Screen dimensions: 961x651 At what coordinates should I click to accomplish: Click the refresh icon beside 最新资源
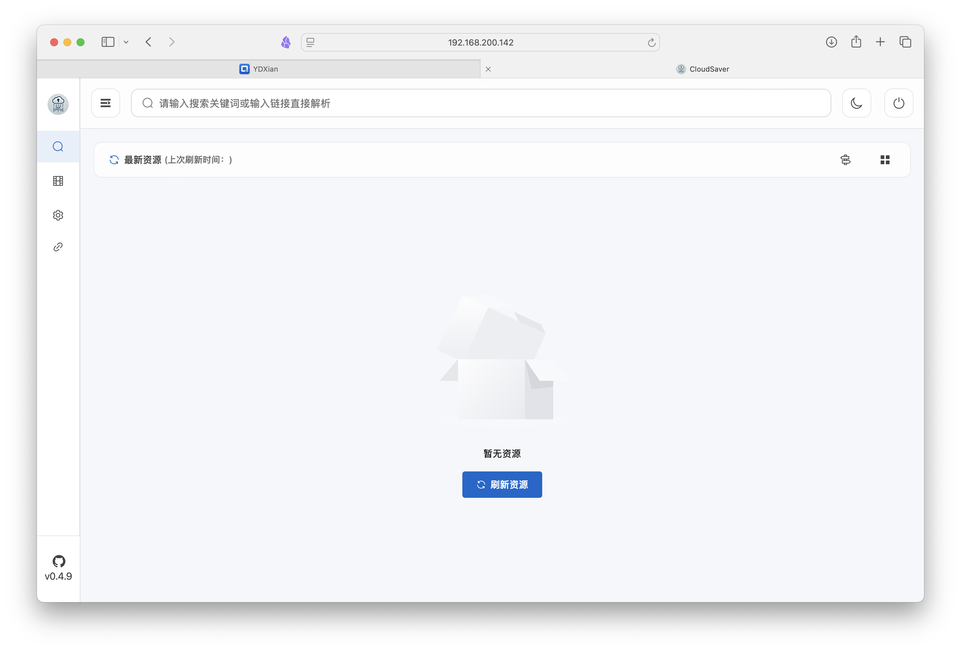click(114, 160)
